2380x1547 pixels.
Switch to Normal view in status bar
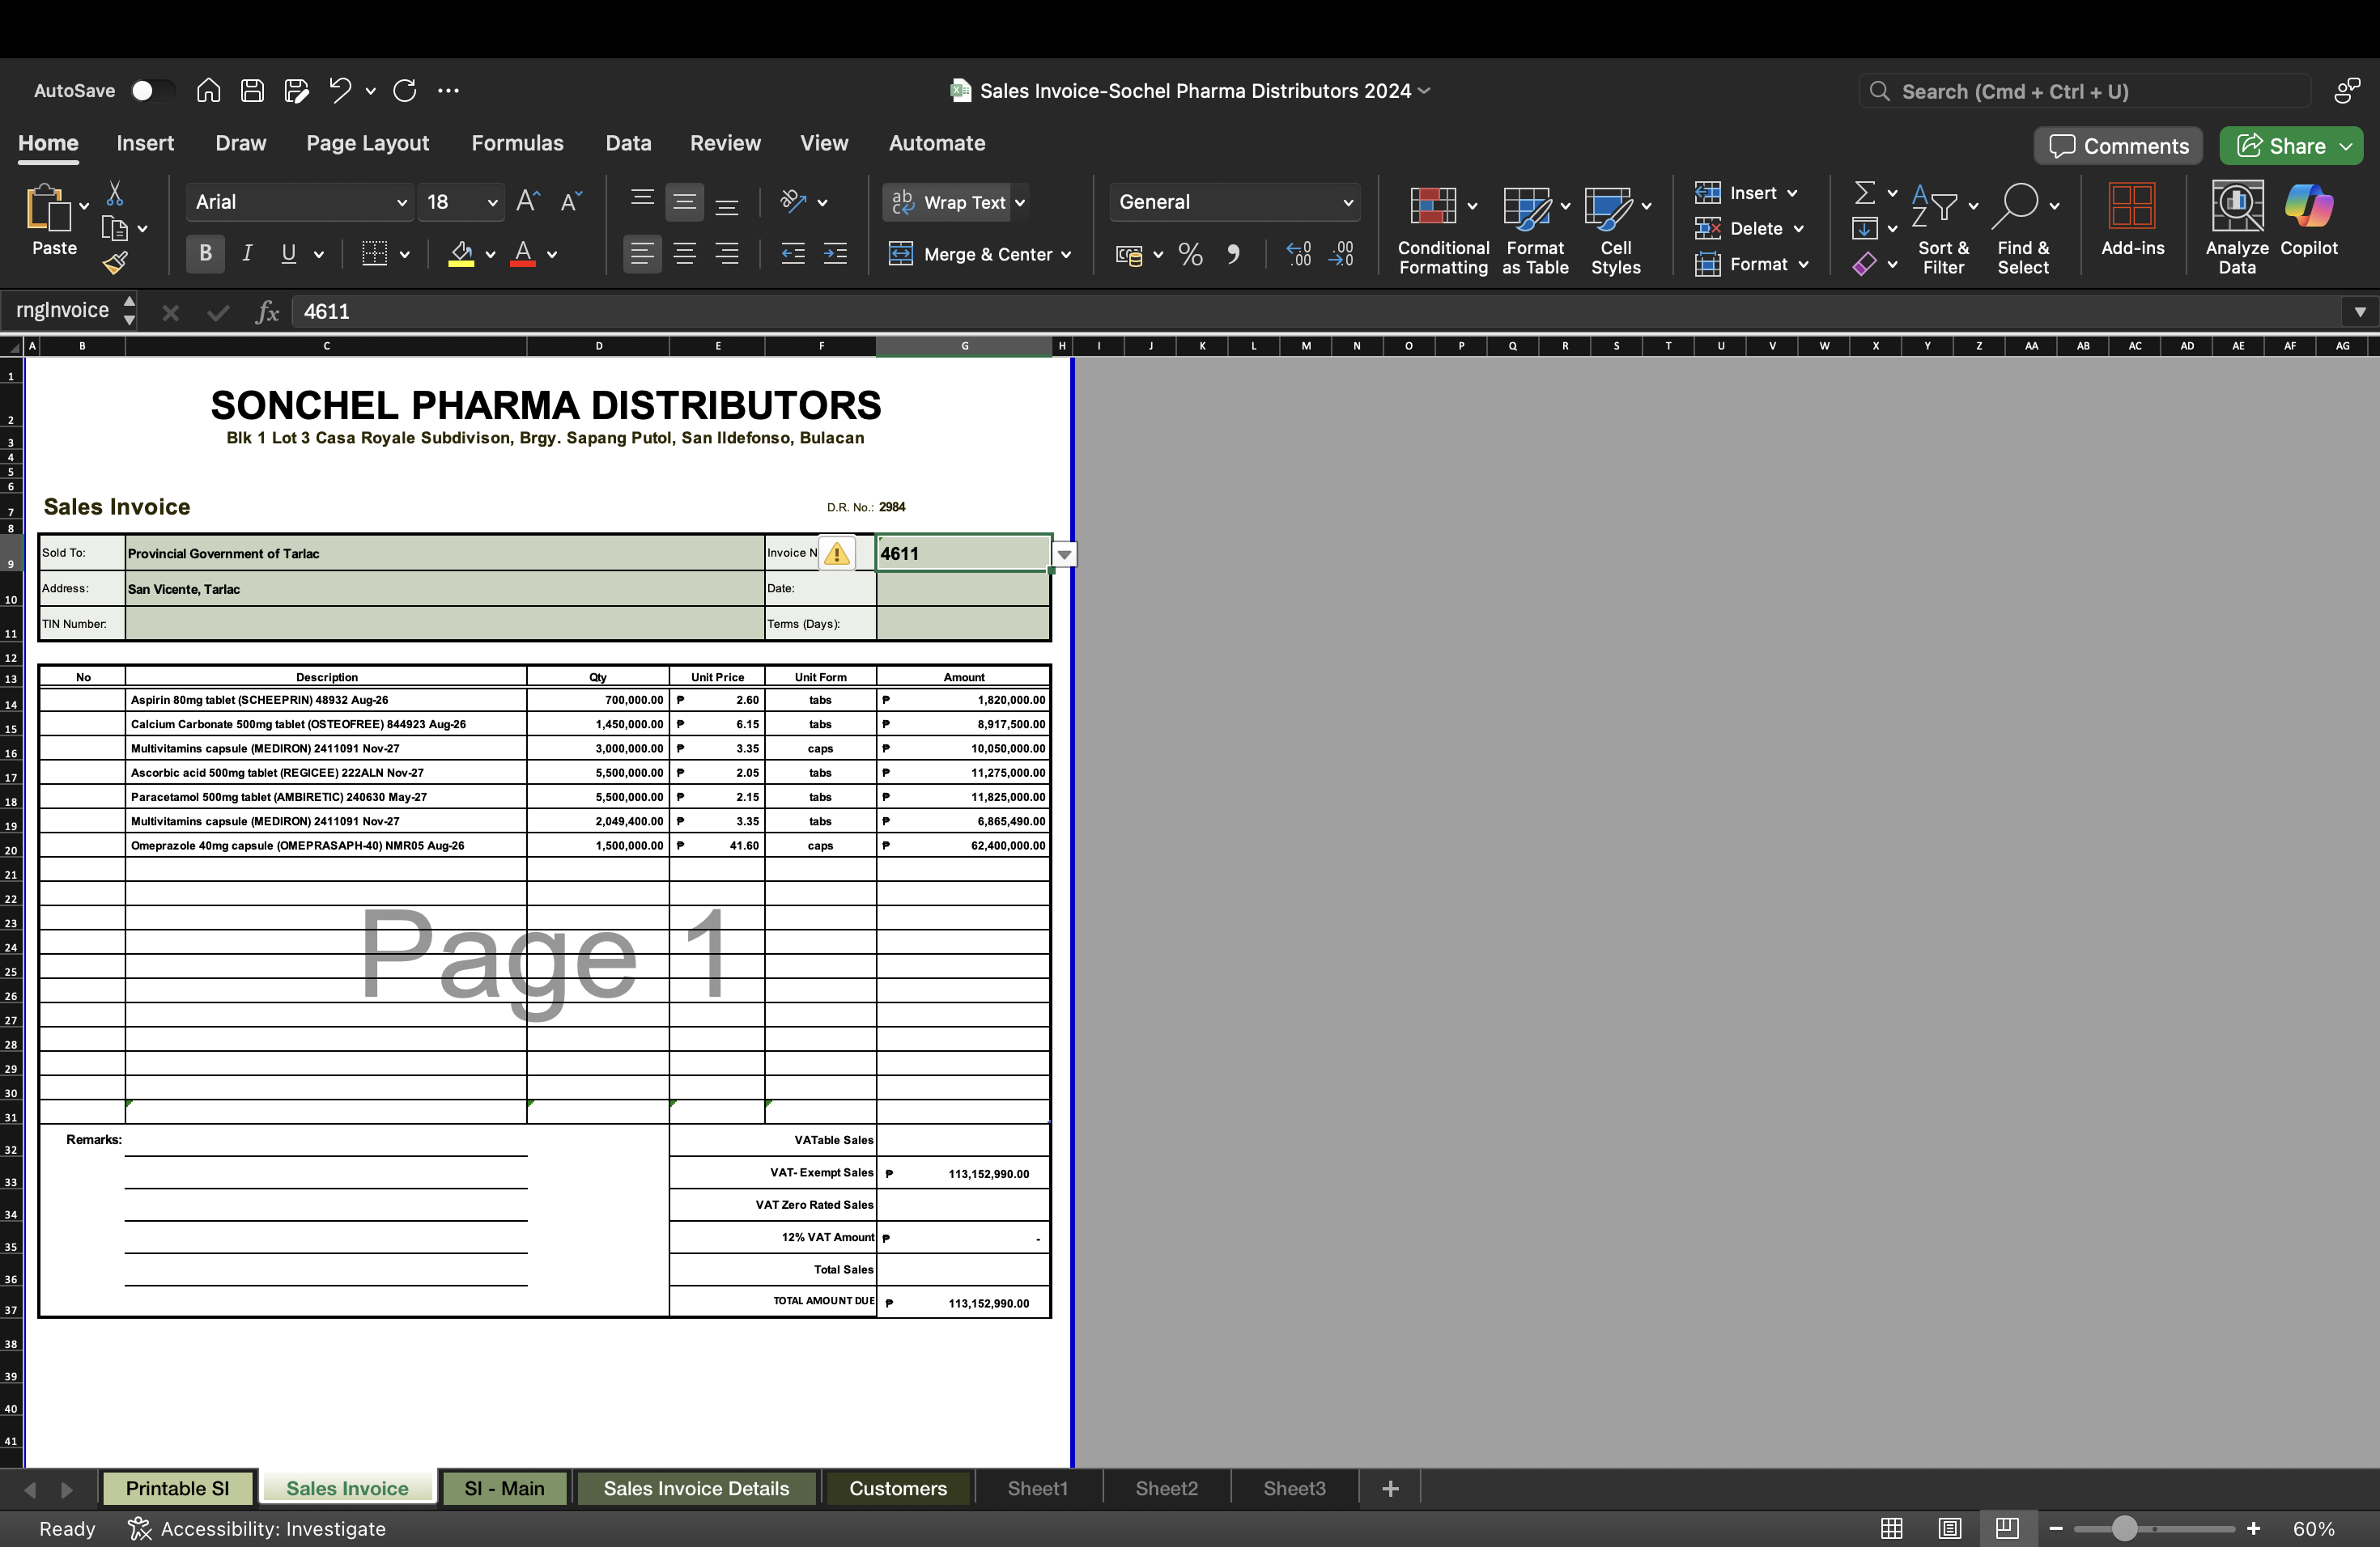point(1891,1529)
